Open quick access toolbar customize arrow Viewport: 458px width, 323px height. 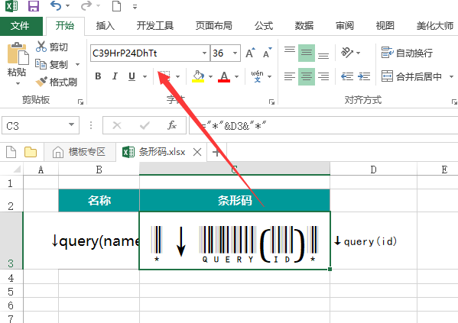pyautogui.click(x=135, y=6)
